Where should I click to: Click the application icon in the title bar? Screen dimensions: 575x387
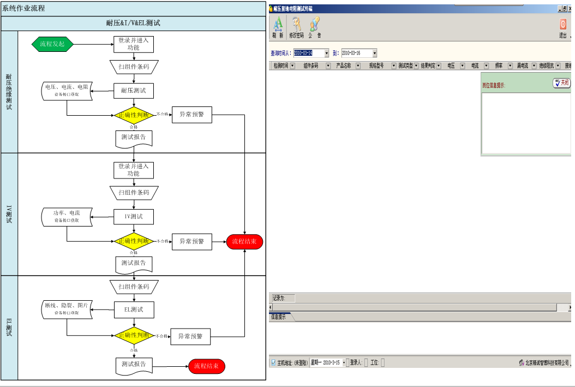point(271,9)
